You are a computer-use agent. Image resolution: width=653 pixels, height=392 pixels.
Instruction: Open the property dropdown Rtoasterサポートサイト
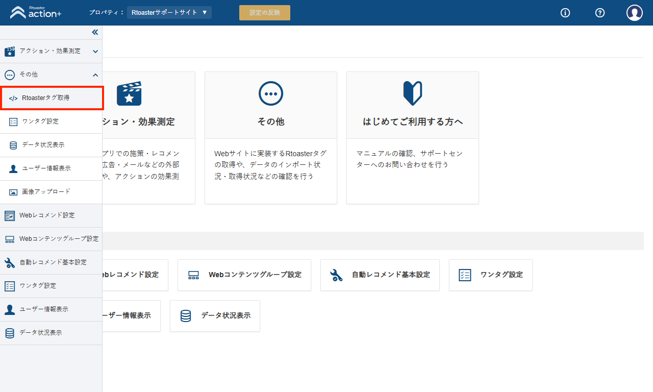pos(169,12)
